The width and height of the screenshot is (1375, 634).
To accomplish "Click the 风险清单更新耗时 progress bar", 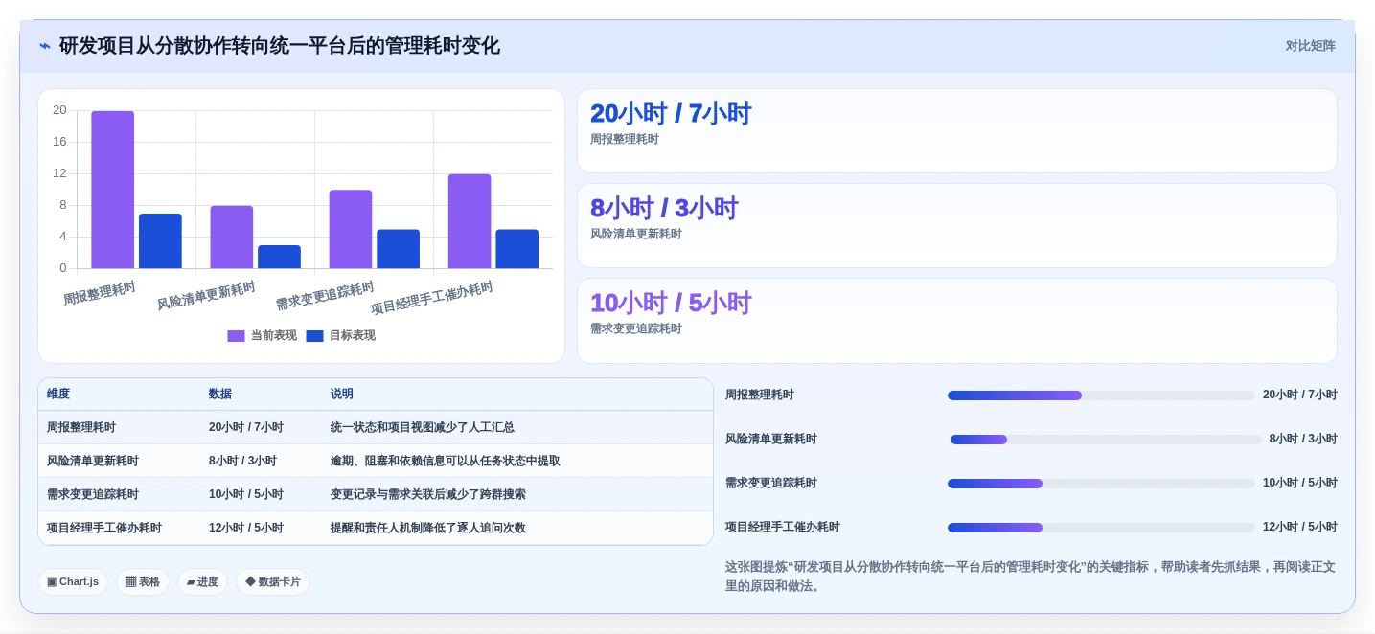I will tap(1106, 440).
